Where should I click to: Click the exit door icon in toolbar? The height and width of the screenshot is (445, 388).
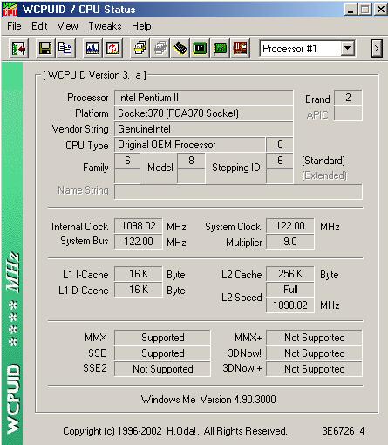click(x=18, y=48)
